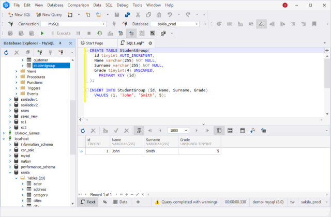
Task: Expand the Procedures folder
Action: (16, 77)
